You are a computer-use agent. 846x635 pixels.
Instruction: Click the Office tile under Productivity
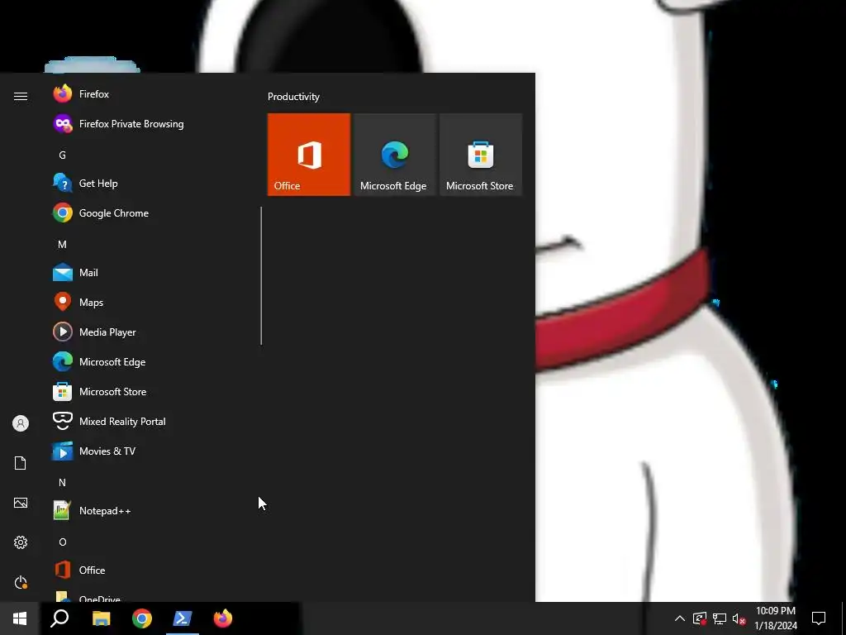point(309,155)
